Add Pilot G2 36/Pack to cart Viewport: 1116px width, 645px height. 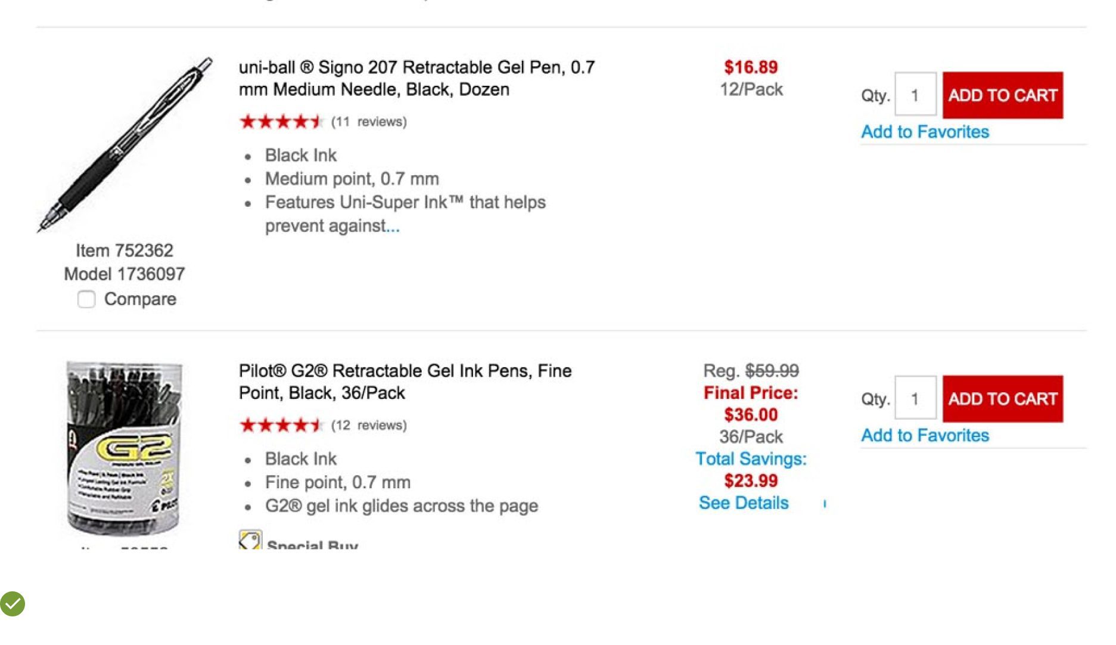[x=1002, y=399]
